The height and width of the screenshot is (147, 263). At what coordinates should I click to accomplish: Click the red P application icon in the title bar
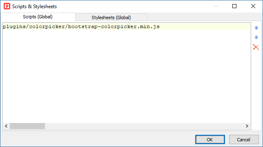click(7, 7)
